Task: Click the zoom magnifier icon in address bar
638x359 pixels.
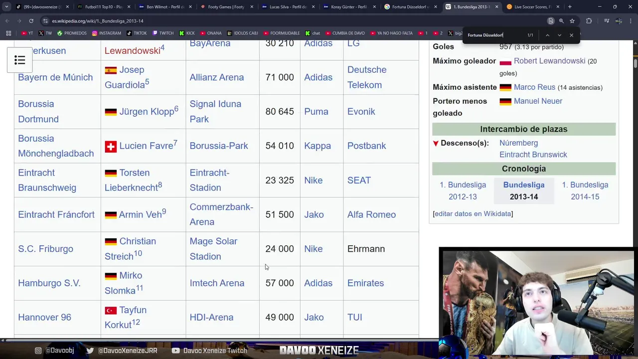Action: [561, 21]
